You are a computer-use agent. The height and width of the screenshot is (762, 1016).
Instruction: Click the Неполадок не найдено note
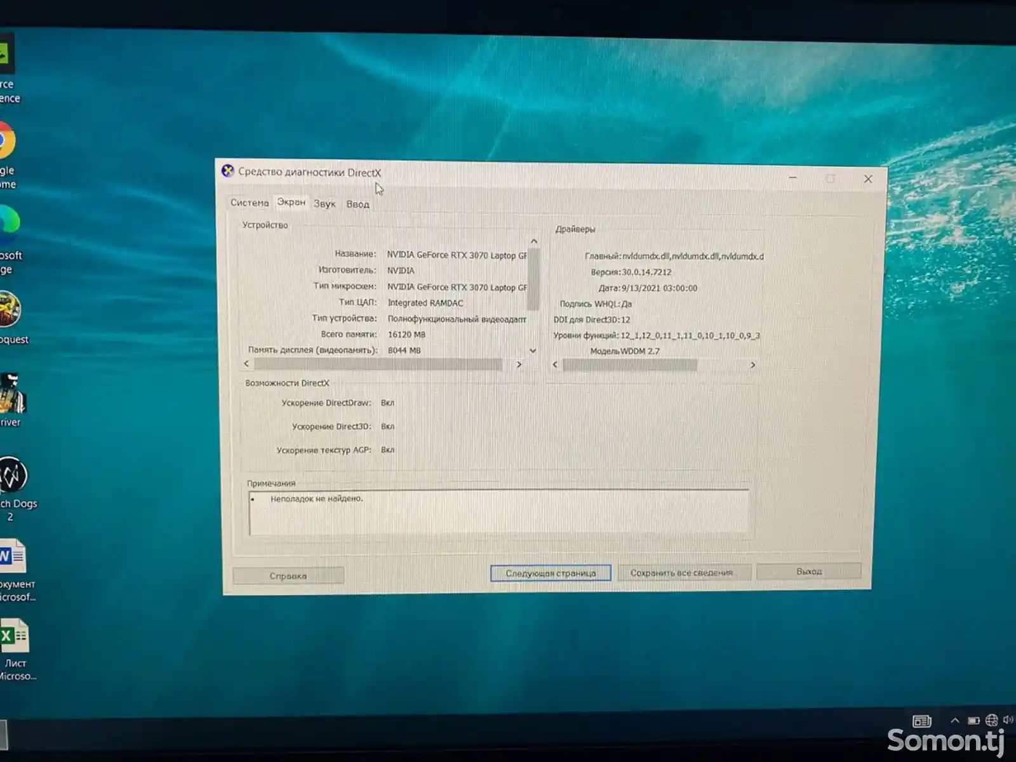(317, 498)
